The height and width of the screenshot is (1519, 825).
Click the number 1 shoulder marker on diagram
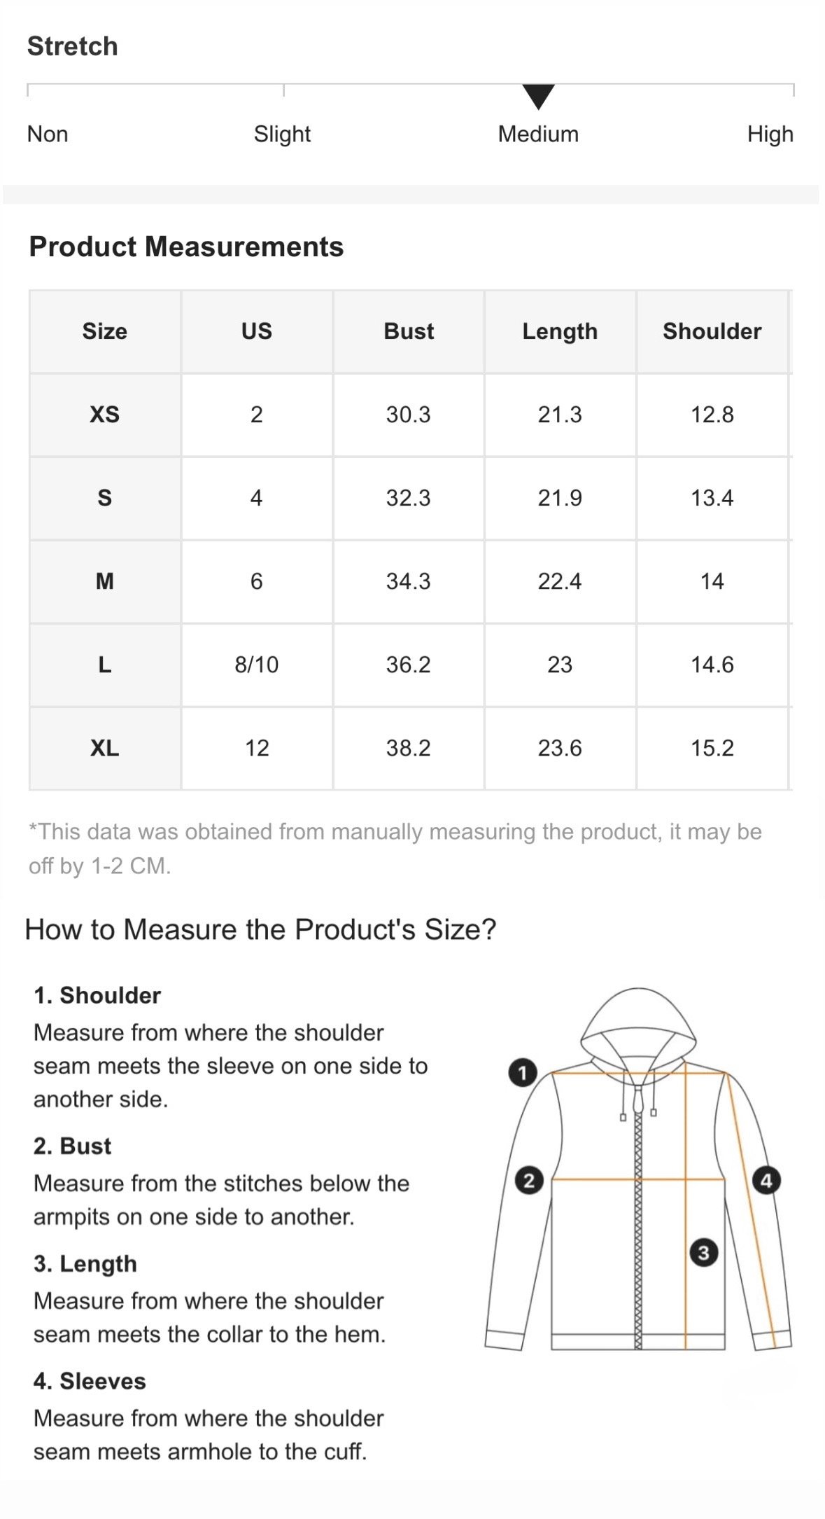[522, 1073]
